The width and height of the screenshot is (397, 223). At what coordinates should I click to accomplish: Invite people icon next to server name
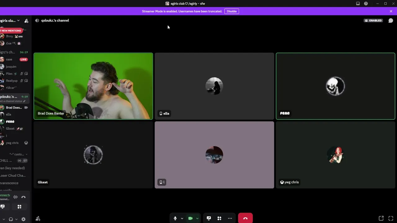(26, 21)
